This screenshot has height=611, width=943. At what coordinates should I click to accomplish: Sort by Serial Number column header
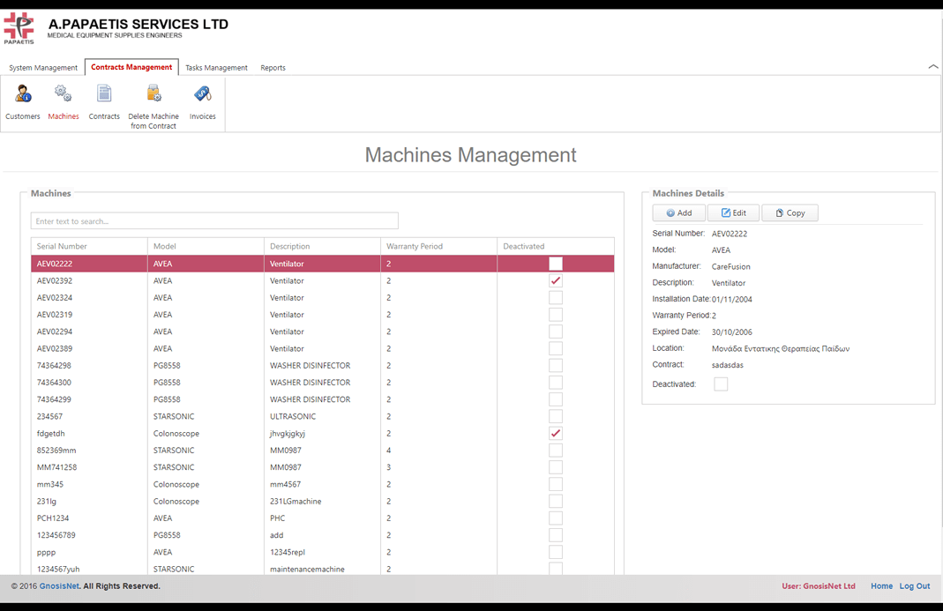point(88,246)
